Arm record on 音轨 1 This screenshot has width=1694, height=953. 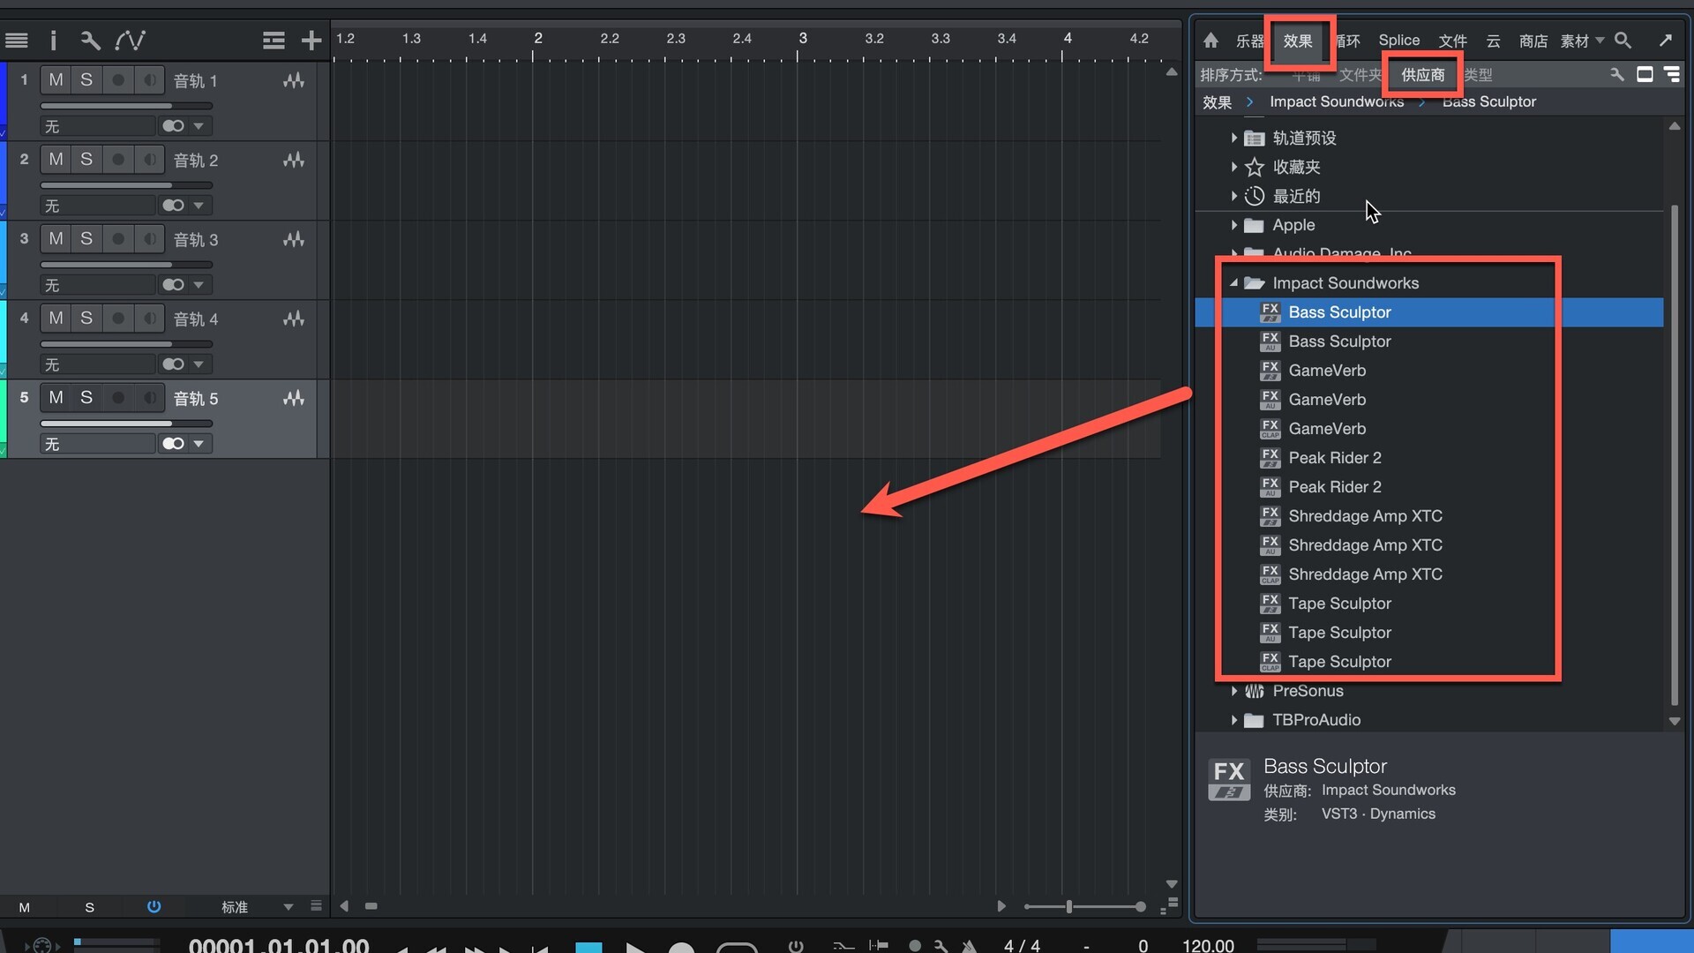[118, 80]
